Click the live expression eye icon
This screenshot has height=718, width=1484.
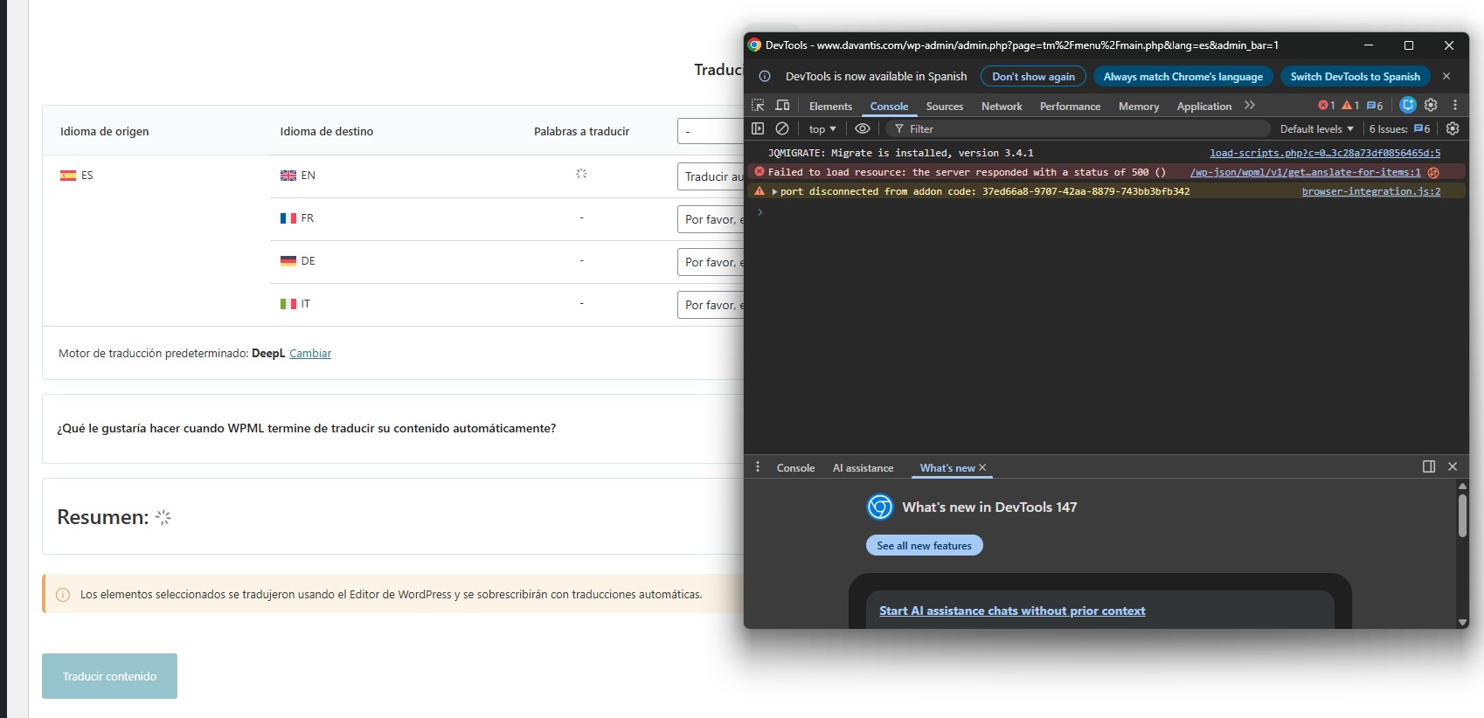pos(863,128)
